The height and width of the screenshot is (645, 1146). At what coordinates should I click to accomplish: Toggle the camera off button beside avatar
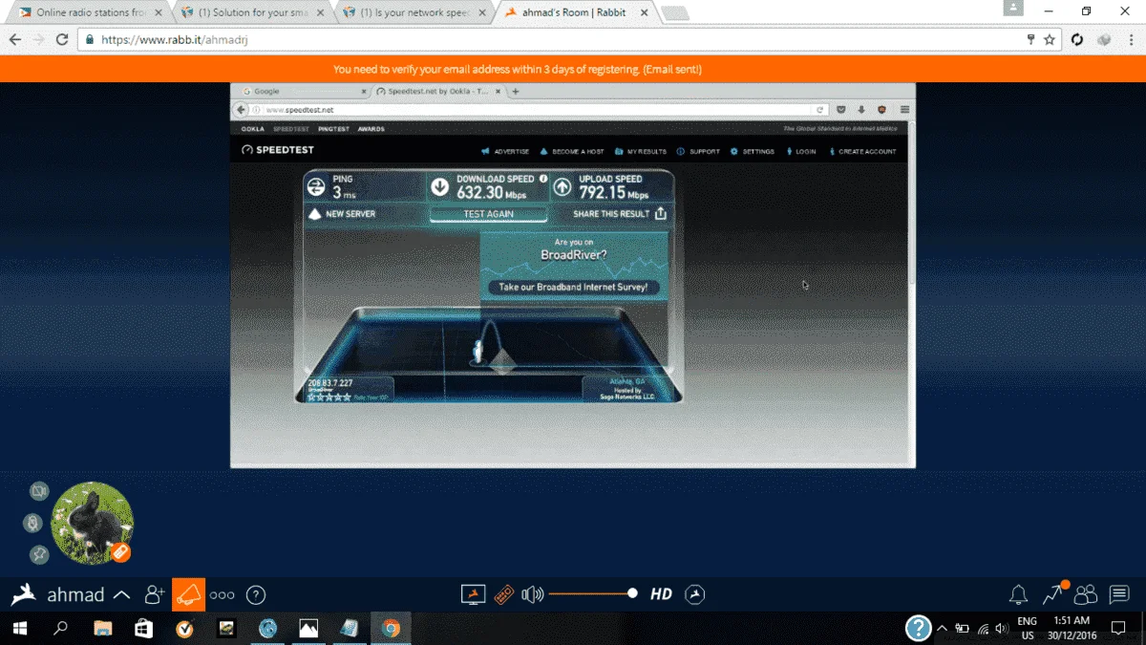coord(38,490)
